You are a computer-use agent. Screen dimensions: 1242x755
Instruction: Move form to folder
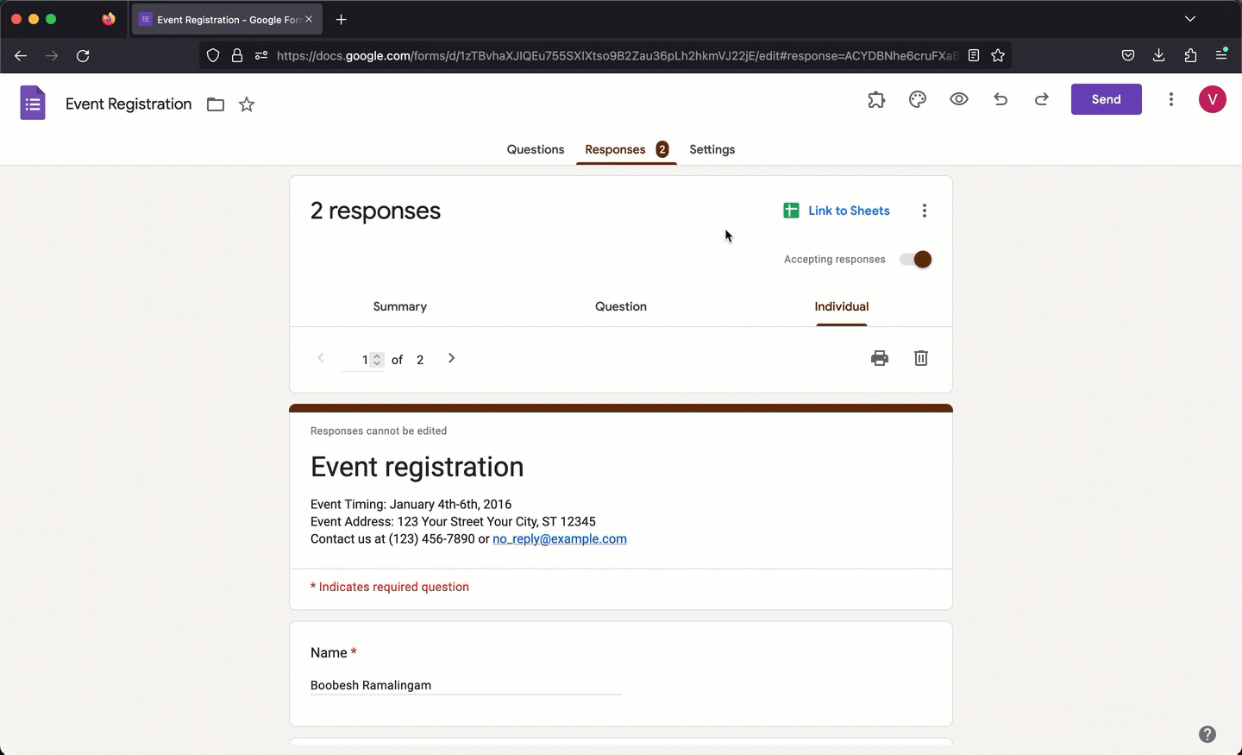coord(215,104)
